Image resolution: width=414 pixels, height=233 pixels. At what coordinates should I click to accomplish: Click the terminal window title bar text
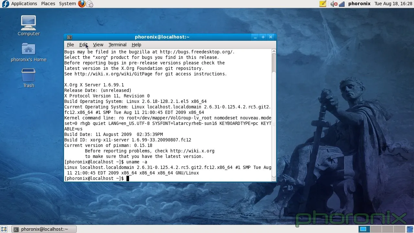click(162, 37)
